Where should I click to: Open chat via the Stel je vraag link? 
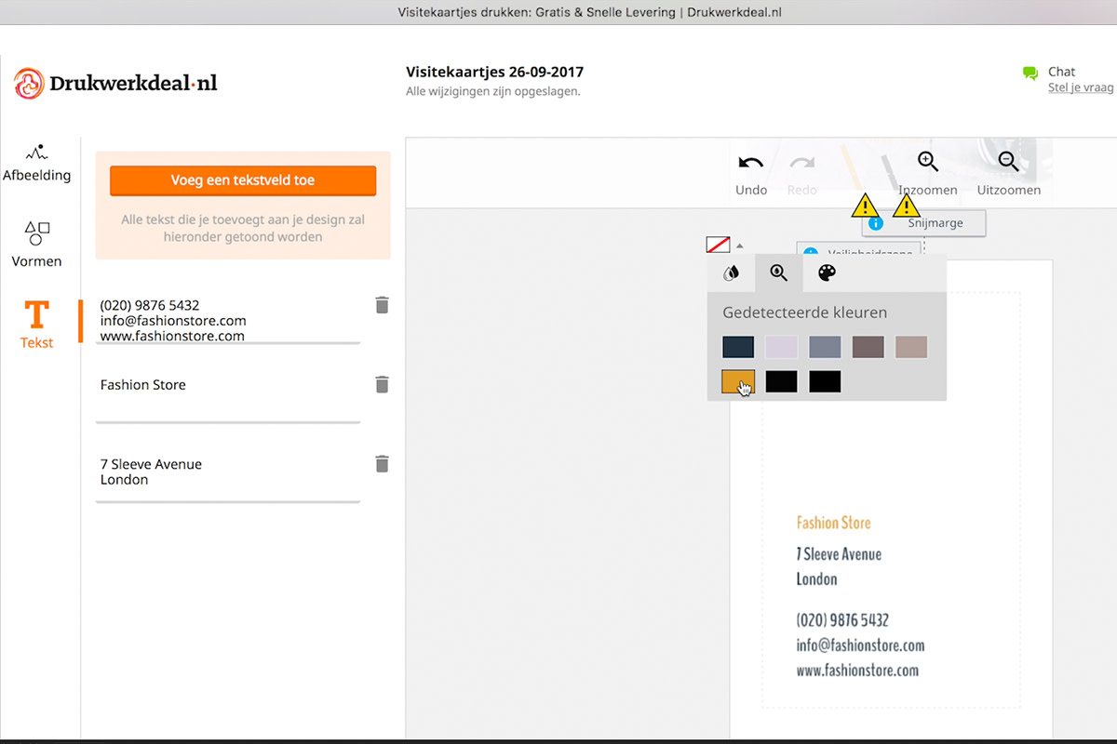[x=1081, y=86]
